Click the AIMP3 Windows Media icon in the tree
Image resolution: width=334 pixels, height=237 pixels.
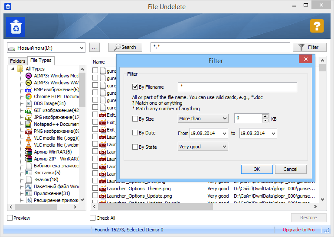(x=29, y=76)
